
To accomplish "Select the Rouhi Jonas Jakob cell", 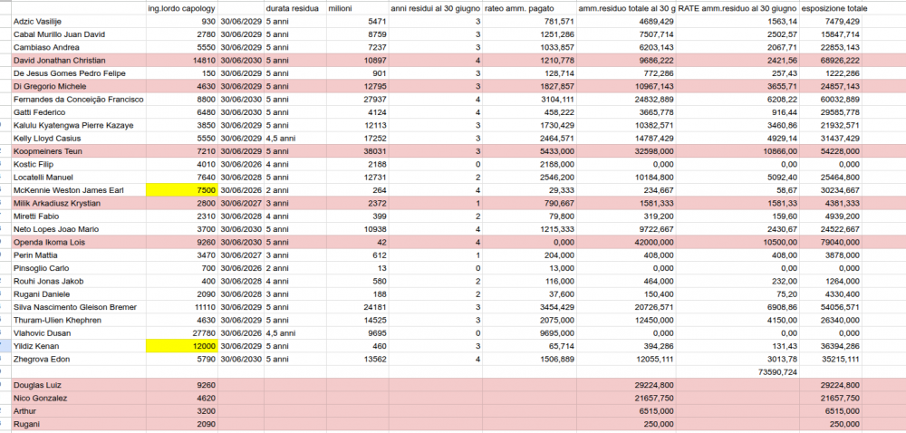I will click(x=79, y=281).
